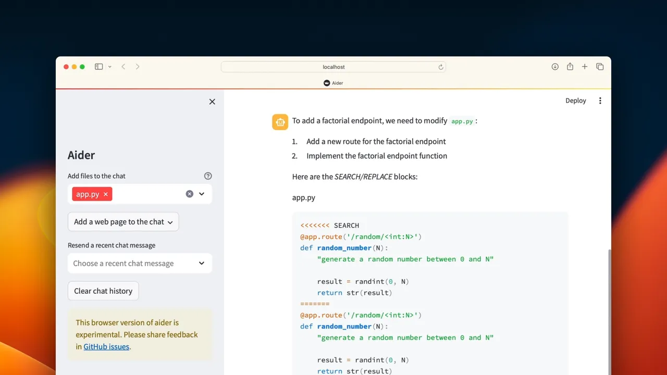
Task: Show Safari downloads
Action: click(x=555, y=67)
